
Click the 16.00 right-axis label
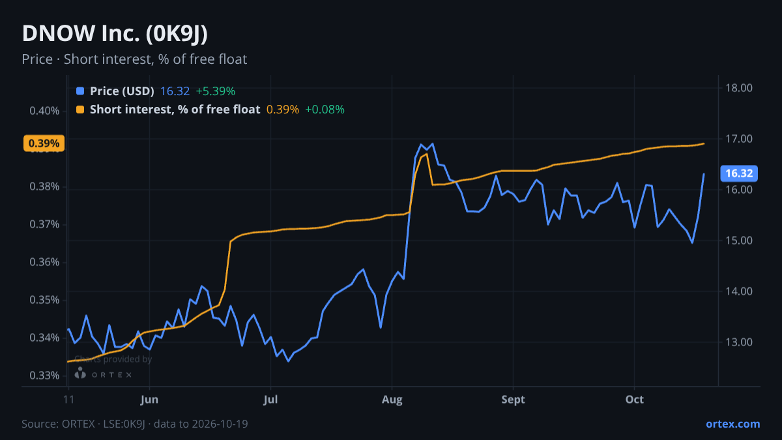coord(739,190)
